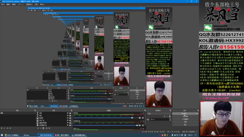This screenshot has width=244, height=137.
Task: Hide the 视频捕获设备 source eye
Action: tap(67, 125)
